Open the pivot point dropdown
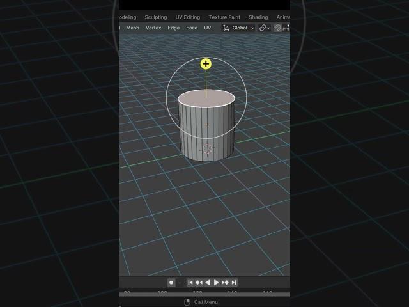The width and height of the screenshot is (409, 307). 264,28
